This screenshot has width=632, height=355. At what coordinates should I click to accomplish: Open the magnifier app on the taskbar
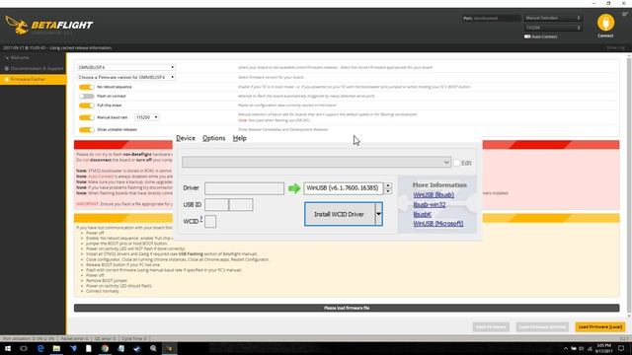click(153, 348)
